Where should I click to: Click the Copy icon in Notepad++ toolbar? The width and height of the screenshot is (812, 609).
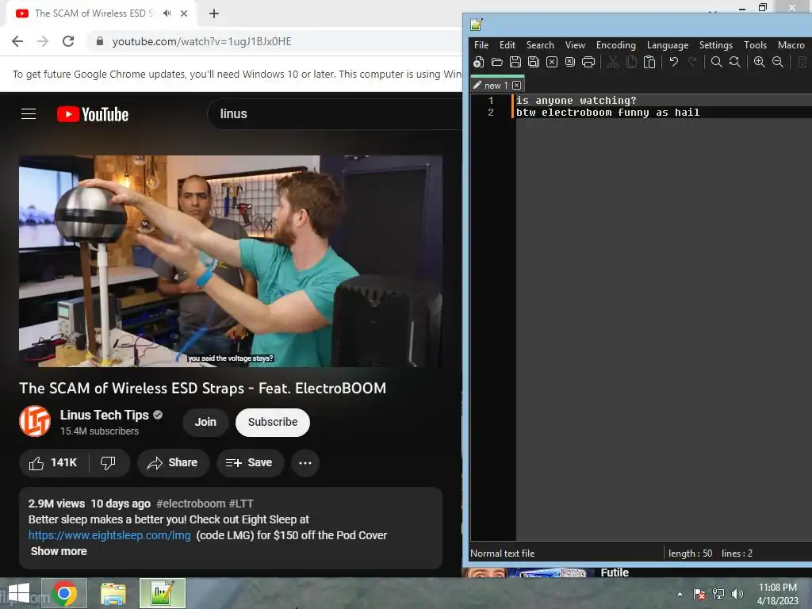[x=631, y=62]
